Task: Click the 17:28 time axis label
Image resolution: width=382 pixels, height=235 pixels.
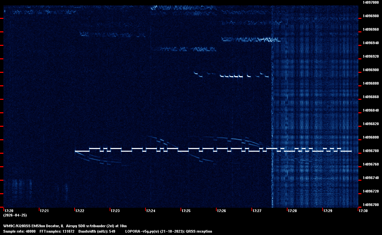Action: (292, 211)
